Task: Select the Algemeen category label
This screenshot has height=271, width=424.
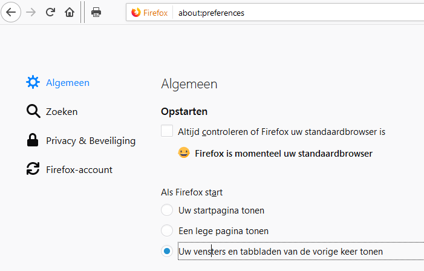Action: click(68, 82)
